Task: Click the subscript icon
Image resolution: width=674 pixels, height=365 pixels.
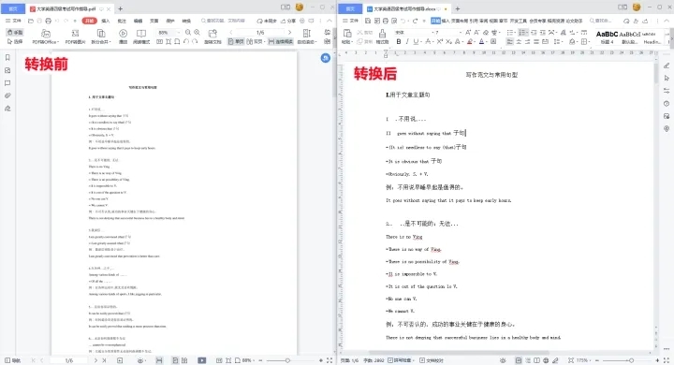Action: click(x=448, y=42)
